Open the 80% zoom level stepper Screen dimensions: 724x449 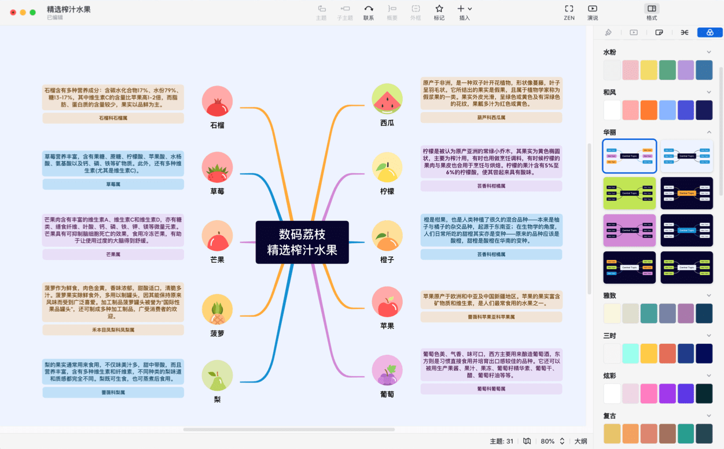coord(561,441)
